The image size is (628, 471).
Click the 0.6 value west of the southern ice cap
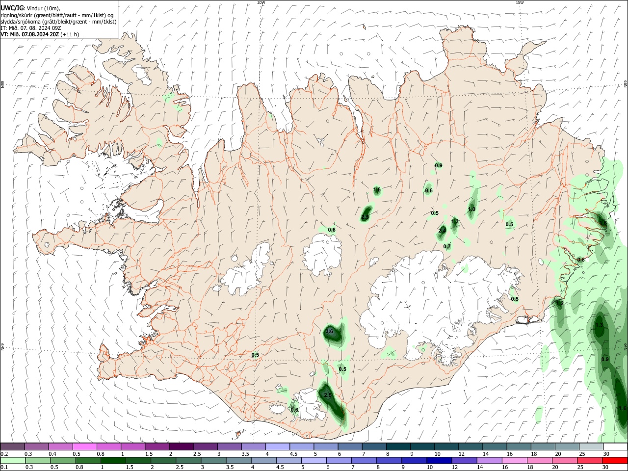(294, 410)
